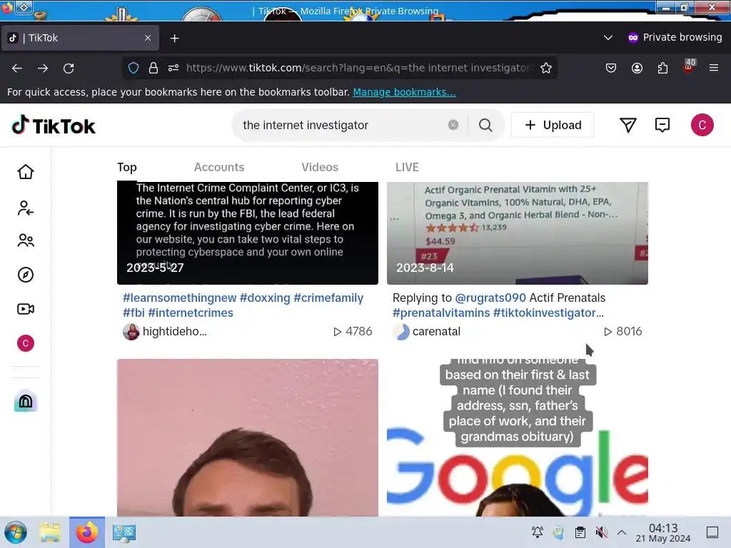The height and width of the screenshot is (548, 731).
Task: Open the extension icon with badge 40
Action: 689,66
